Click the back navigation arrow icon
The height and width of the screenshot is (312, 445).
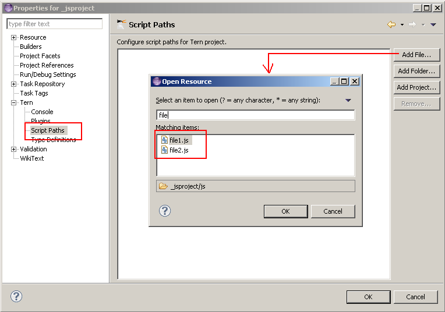tap(391, 24)
